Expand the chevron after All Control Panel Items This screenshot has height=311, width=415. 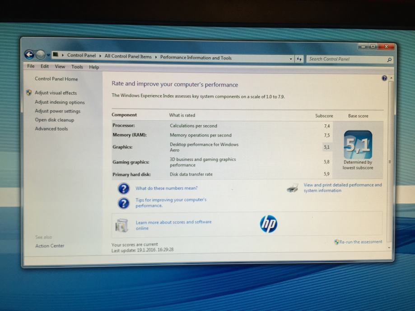pyautogui.click(x=156, y=57)
